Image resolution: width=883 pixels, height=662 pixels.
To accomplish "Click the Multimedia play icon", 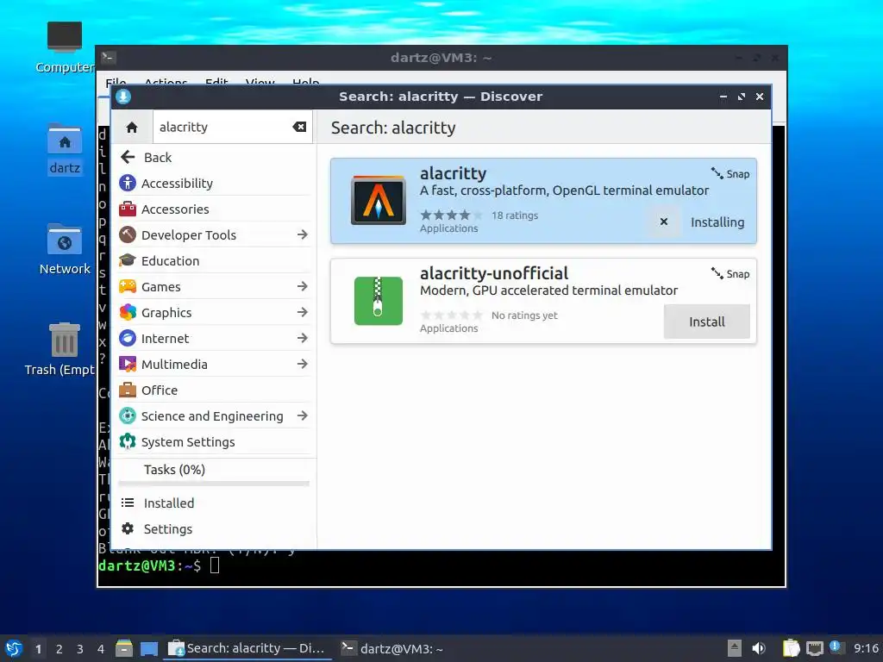I will [128, 365].
